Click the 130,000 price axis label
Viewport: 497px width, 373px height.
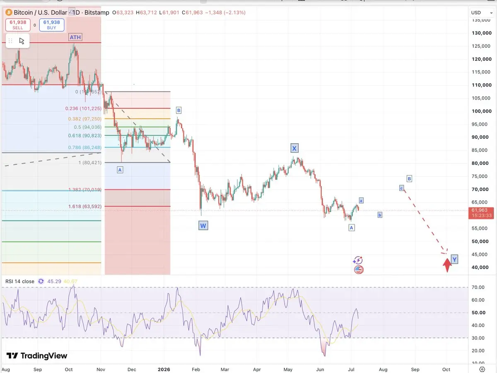481,33
